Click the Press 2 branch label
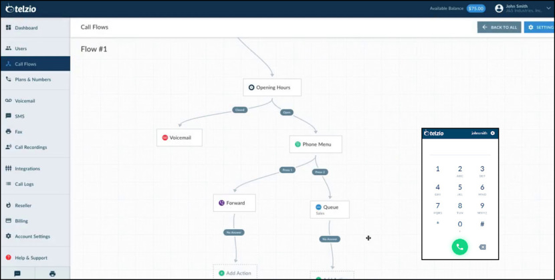 pyautogui.click(x=320, y=172)
